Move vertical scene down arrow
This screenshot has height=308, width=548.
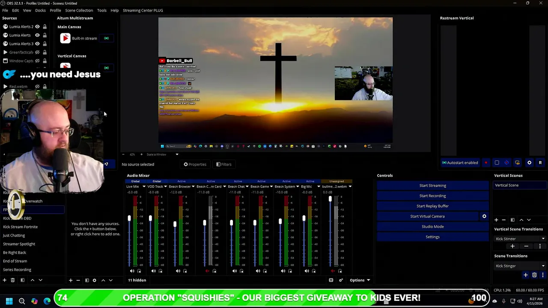point(529,220)
